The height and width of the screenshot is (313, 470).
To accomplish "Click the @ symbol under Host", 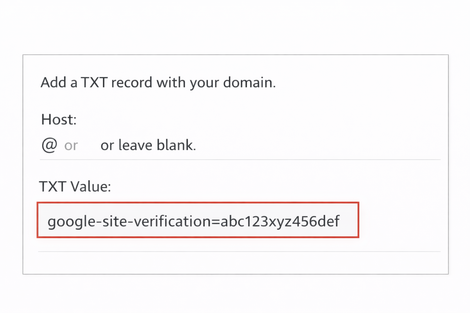I will click(49, 145).
